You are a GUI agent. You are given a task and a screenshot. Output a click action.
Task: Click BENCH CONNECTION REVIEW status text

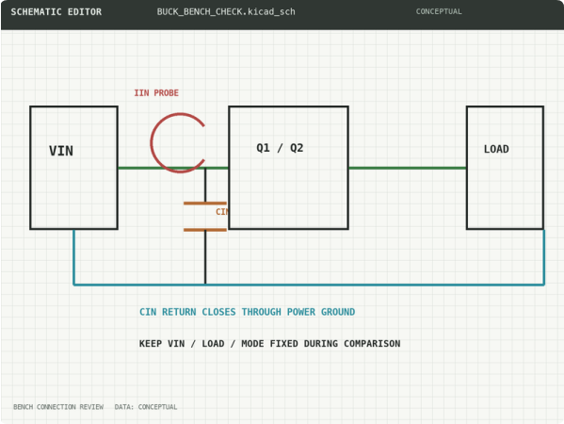tap(58, 407)
